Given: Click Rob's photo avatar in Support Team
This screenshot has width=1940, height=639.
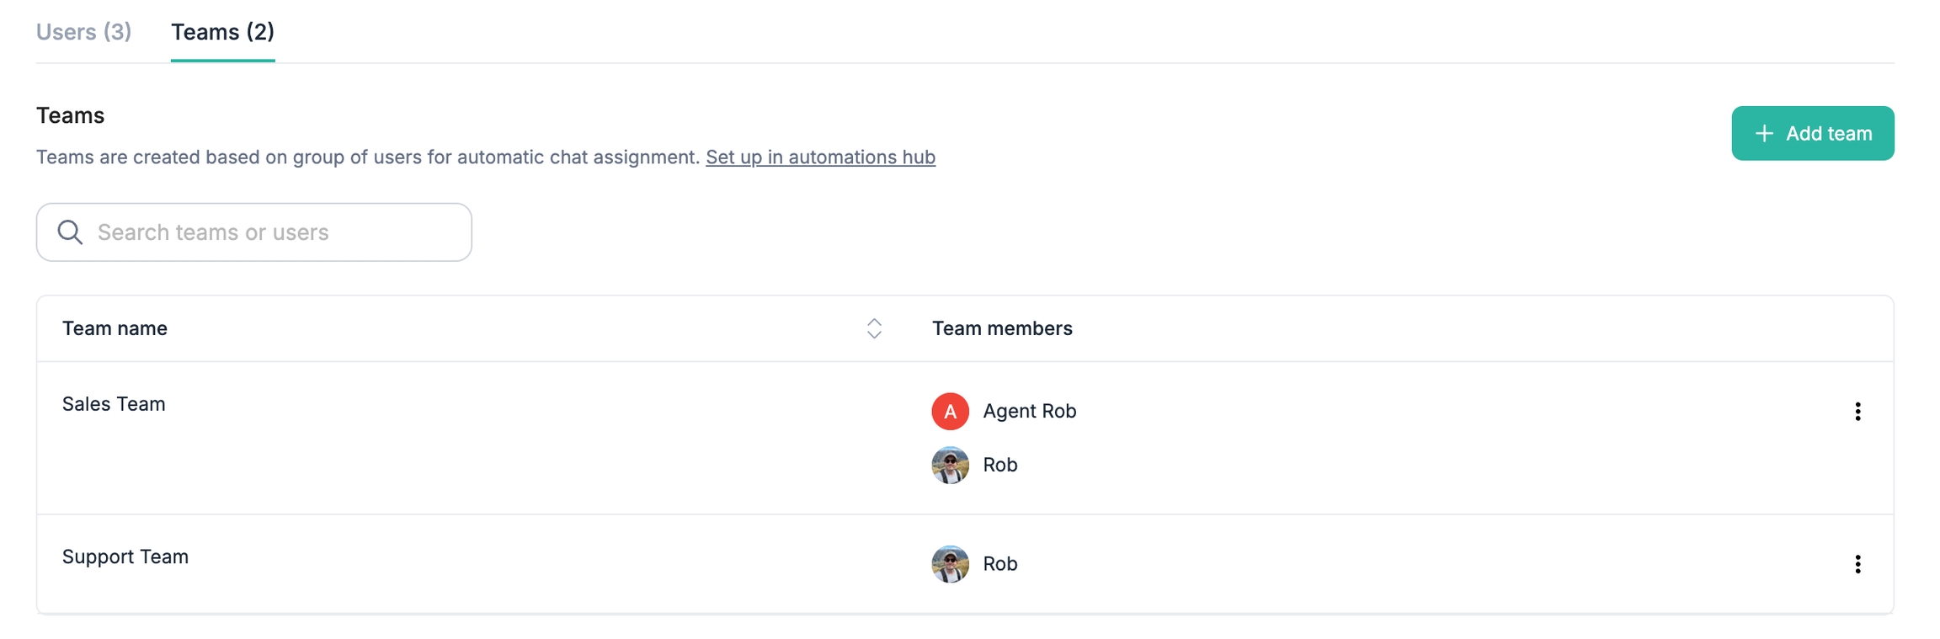Looking at the screenshot, I should tap(950, 564).
